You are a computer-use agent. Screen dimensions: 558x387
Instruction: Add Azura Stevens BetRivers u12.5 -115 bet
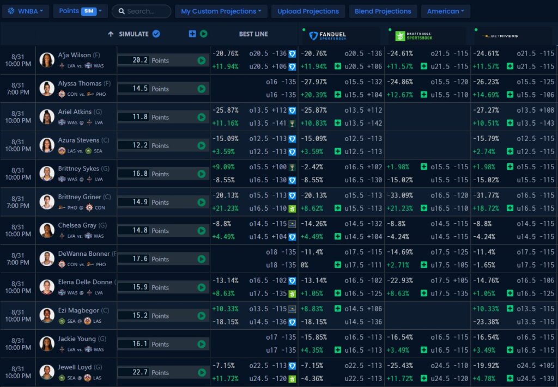(x=510, y=151)
